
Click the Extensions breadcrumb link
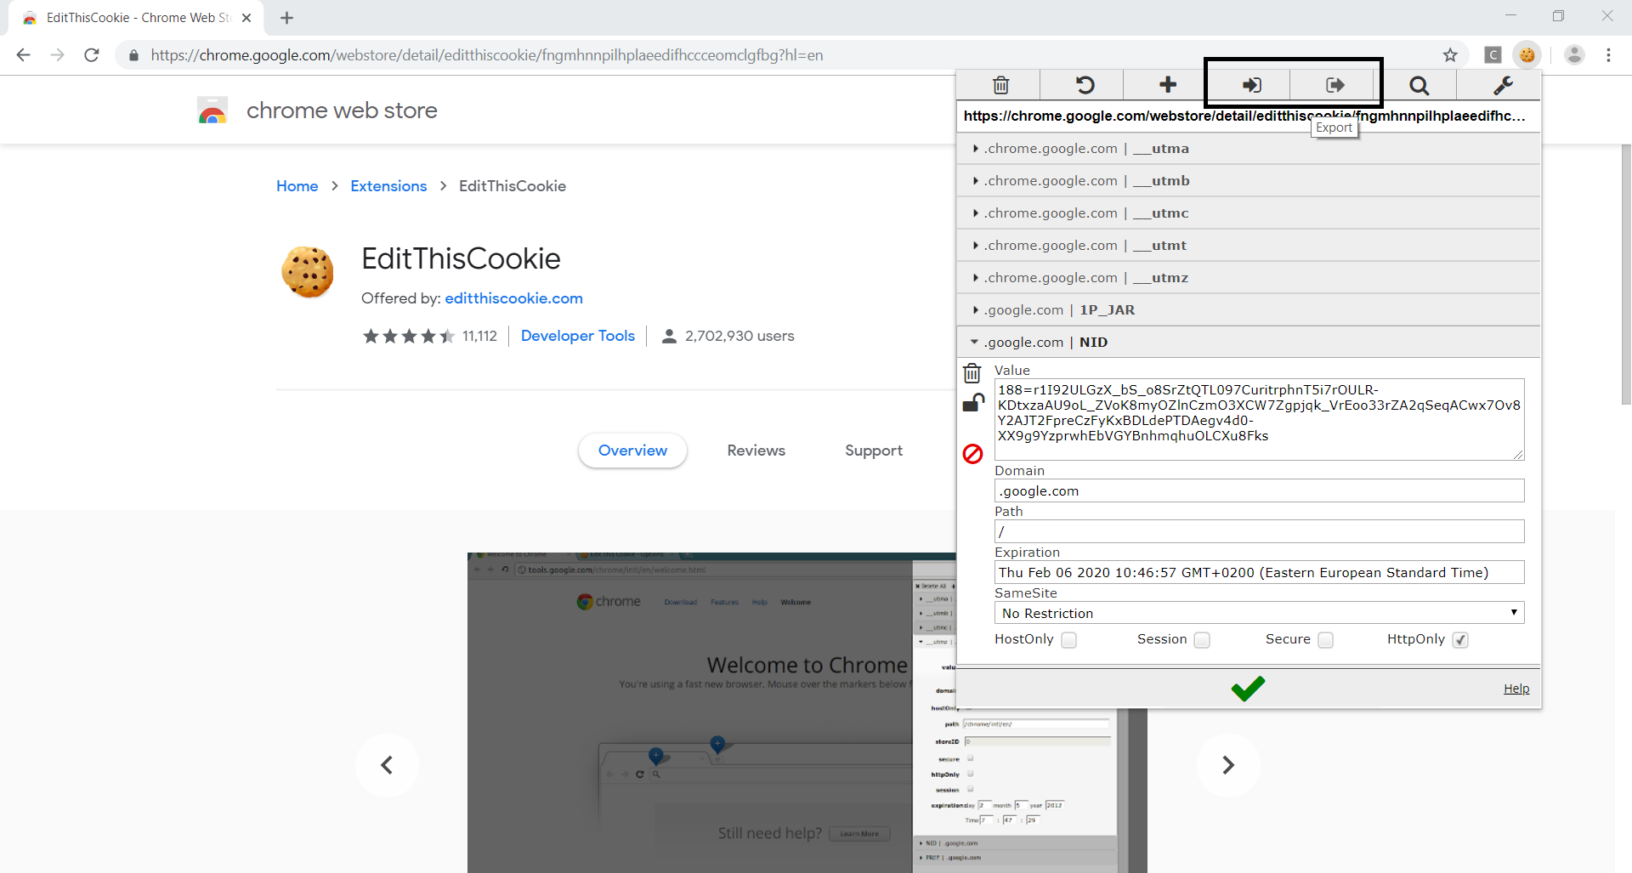pyautogui.click(x=388, y=186)
